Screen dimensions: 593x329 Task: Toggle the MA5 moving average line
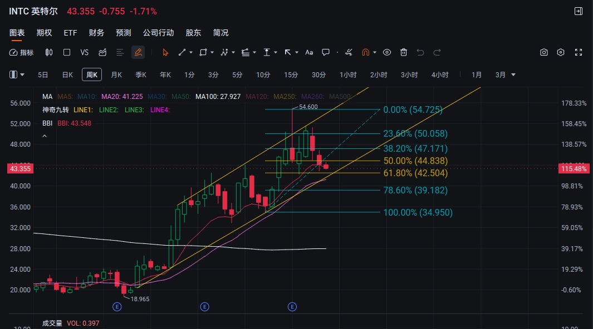point(65,96)
